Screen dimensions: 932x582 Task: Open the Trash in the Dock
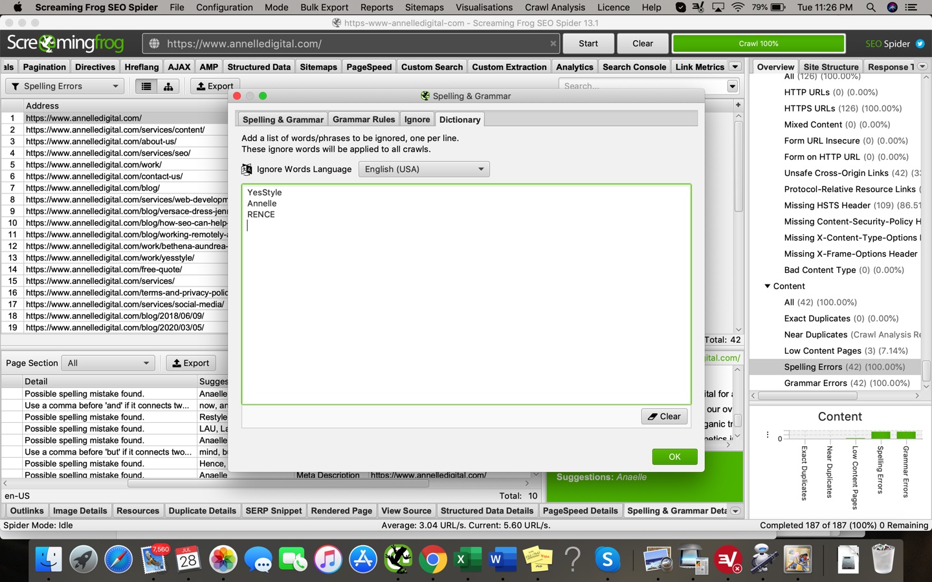tap(883, 559)
